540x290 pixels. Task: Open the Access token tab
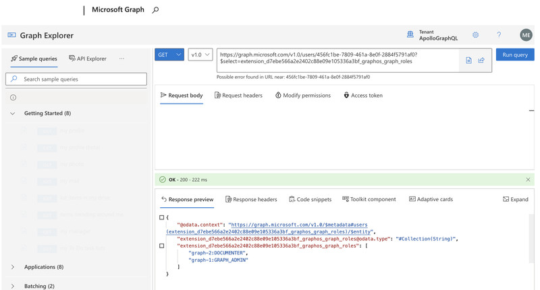363,96
